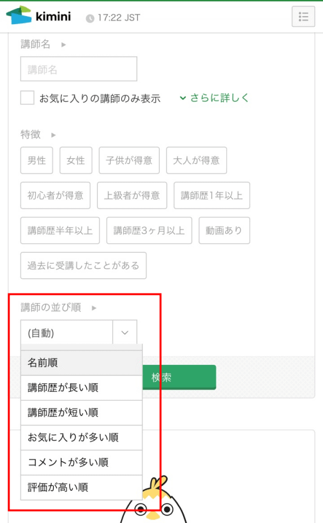The image size is (323, 523).
Task: Open the list menu icon at top right
Action: tap(303, 17)
